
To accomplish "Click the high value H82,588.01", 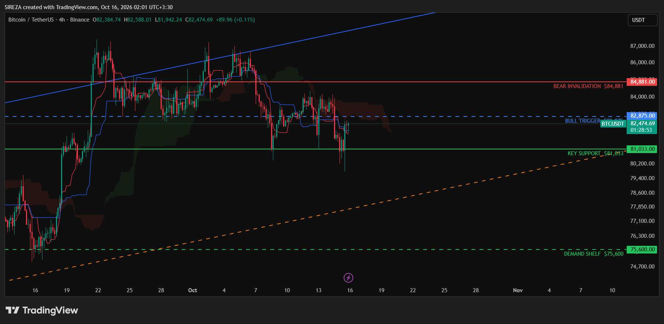I will [138, 20].
